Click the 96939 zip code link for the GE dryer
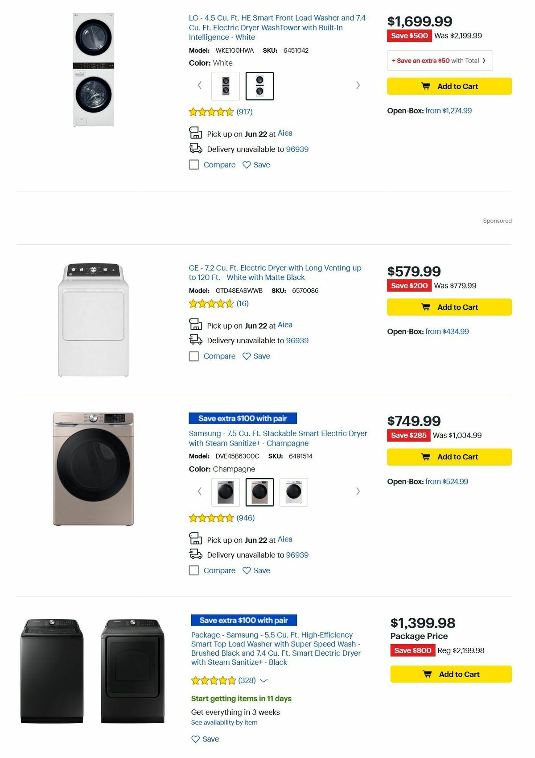 pos(296,340)
